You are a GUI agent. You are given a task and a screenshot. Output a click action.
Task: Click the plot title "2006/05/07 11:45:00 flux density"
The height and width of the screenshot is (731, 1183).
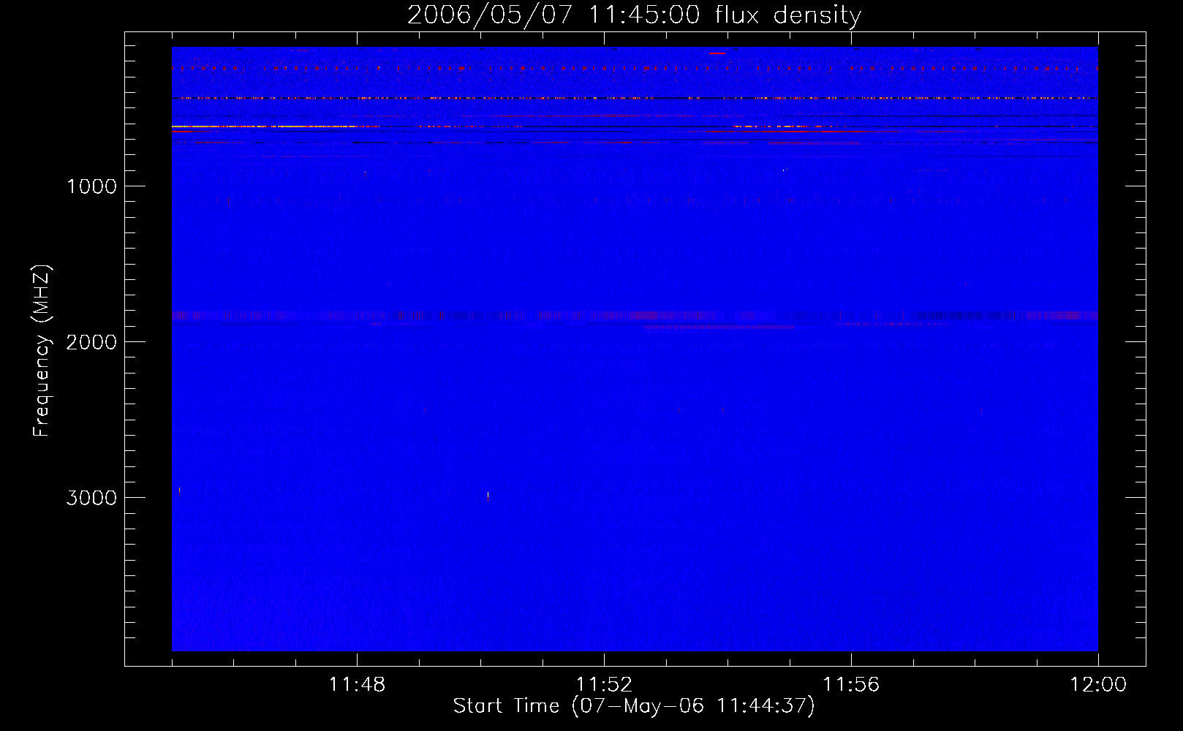[x=634, y=15]
